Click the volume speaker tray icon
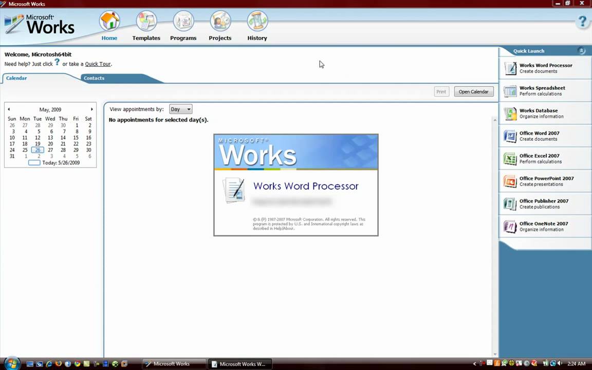This screenshot has height=370, width=592. pos(560,364)
